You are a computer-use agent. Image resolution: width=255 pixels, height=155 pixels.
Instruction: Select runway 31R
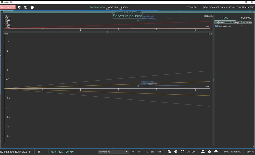[x=139, y=152]
